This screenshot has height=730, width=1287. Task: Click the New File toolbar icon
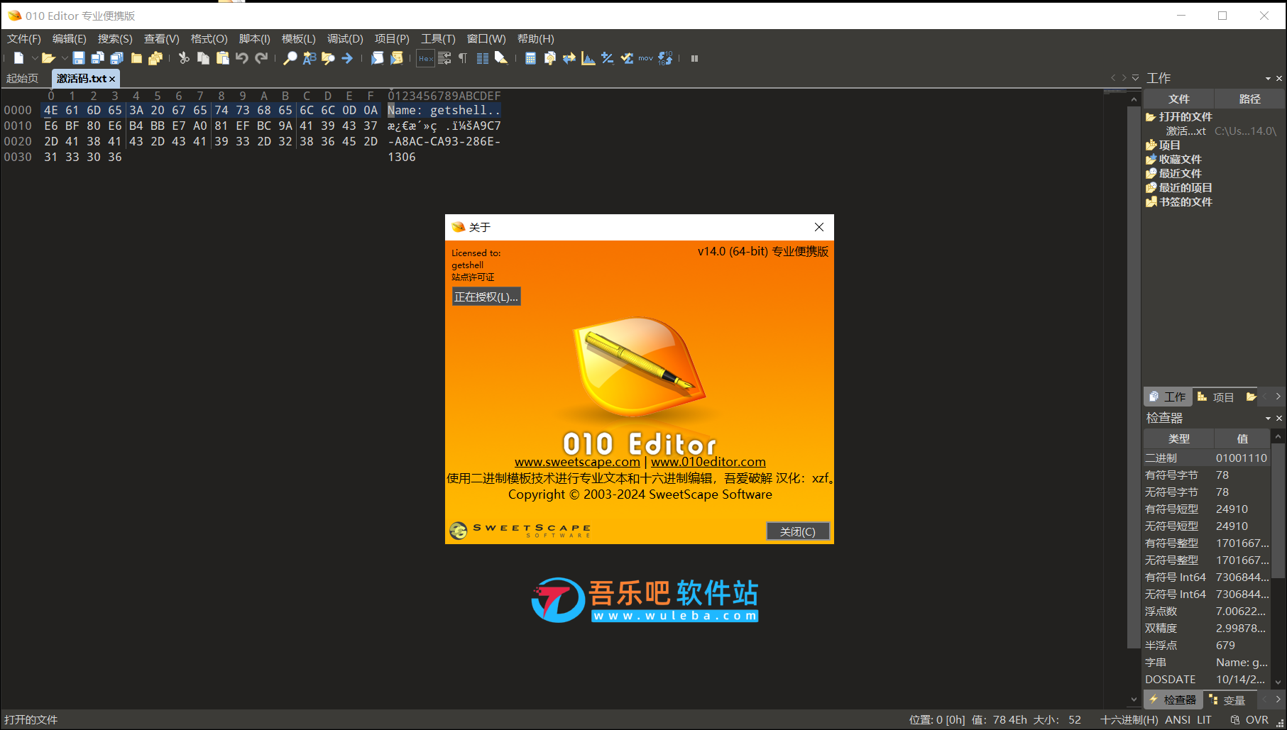[x=19, y=58]
